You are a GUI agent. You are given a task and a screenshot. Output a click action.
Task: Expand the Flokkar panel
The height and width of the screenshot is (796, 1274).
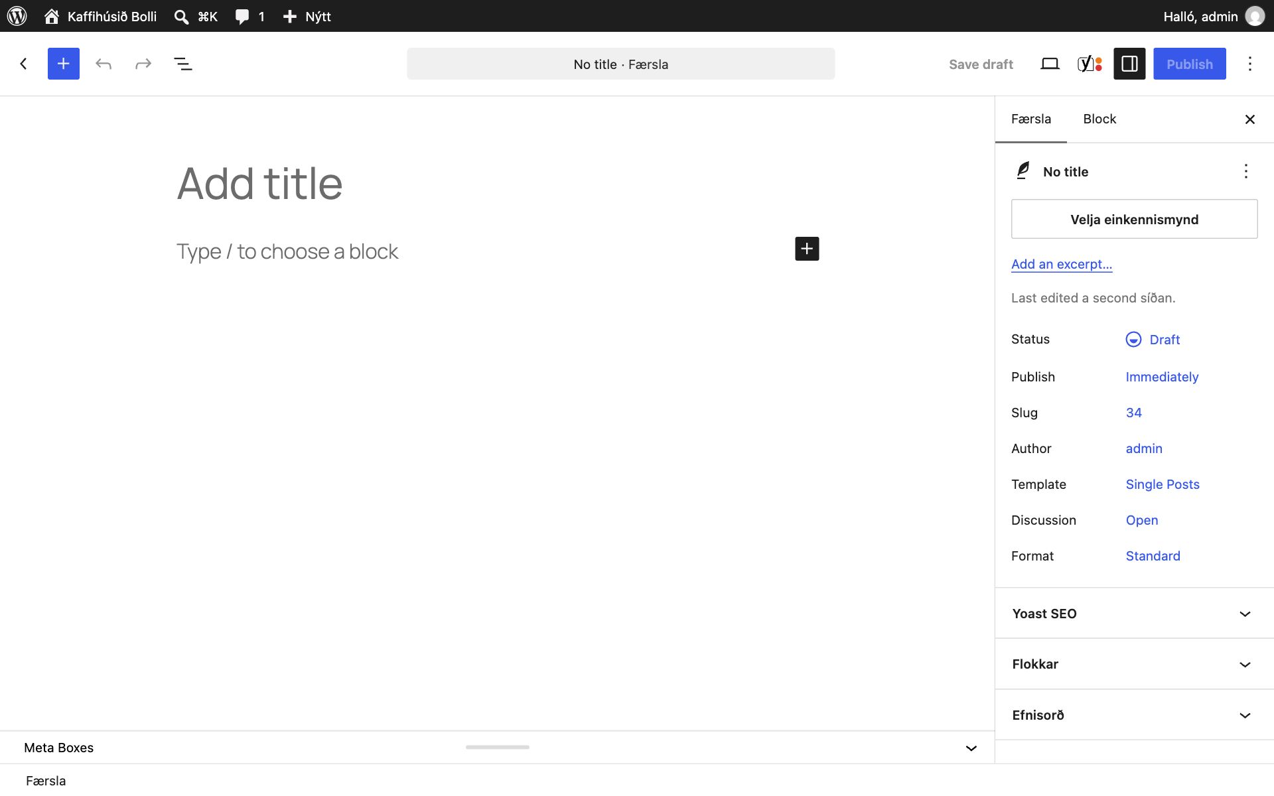[1134, 664]
